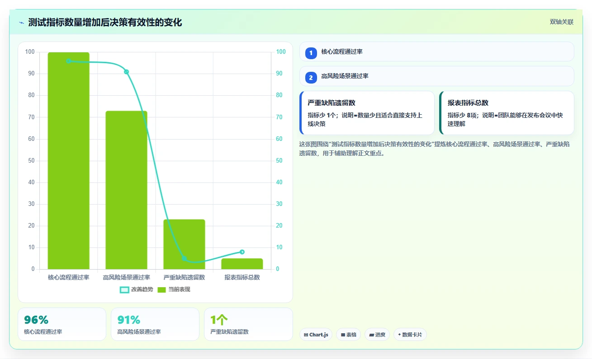Toggle the 当前表现 legend entry
This screenshot has height=359, width=592.
(174, 289)
